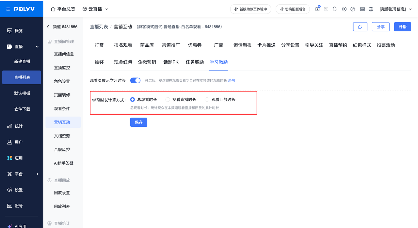Open the download center icon

(326, 9)
